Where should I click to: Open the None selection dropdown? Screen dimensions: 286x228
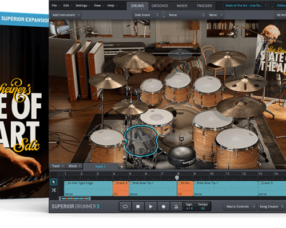click(x=186, y=15)
